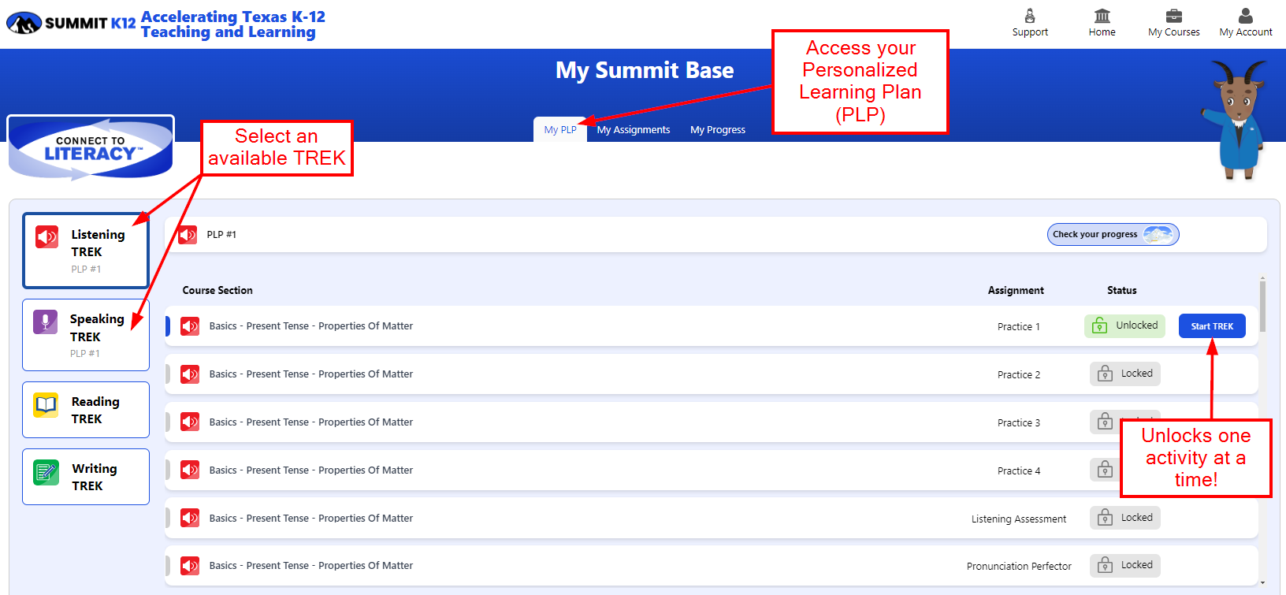Click the padlock icon in Listening Assessment row
The width and height of the screenshot is (1286, 595).
[1105, 518]
